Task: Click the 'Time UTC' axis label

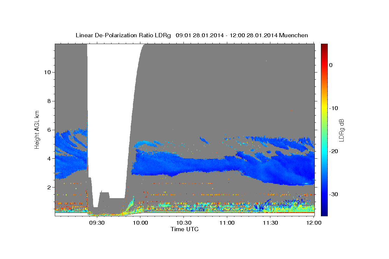Action: pos(185,229)
